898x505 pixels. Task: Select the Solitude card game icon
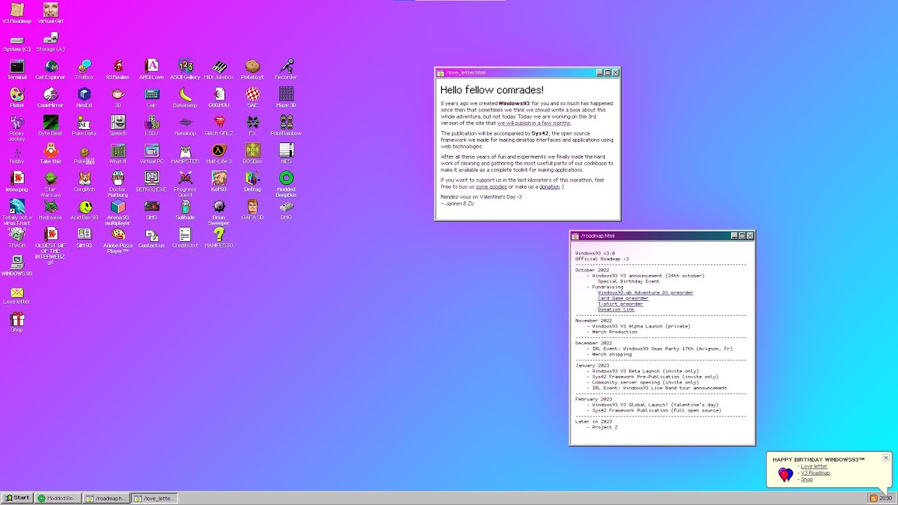(x=185, y=210)
